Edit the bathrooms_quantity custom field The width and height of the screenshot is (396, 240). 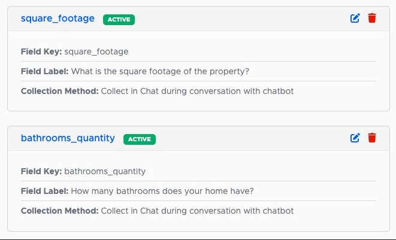355,138
